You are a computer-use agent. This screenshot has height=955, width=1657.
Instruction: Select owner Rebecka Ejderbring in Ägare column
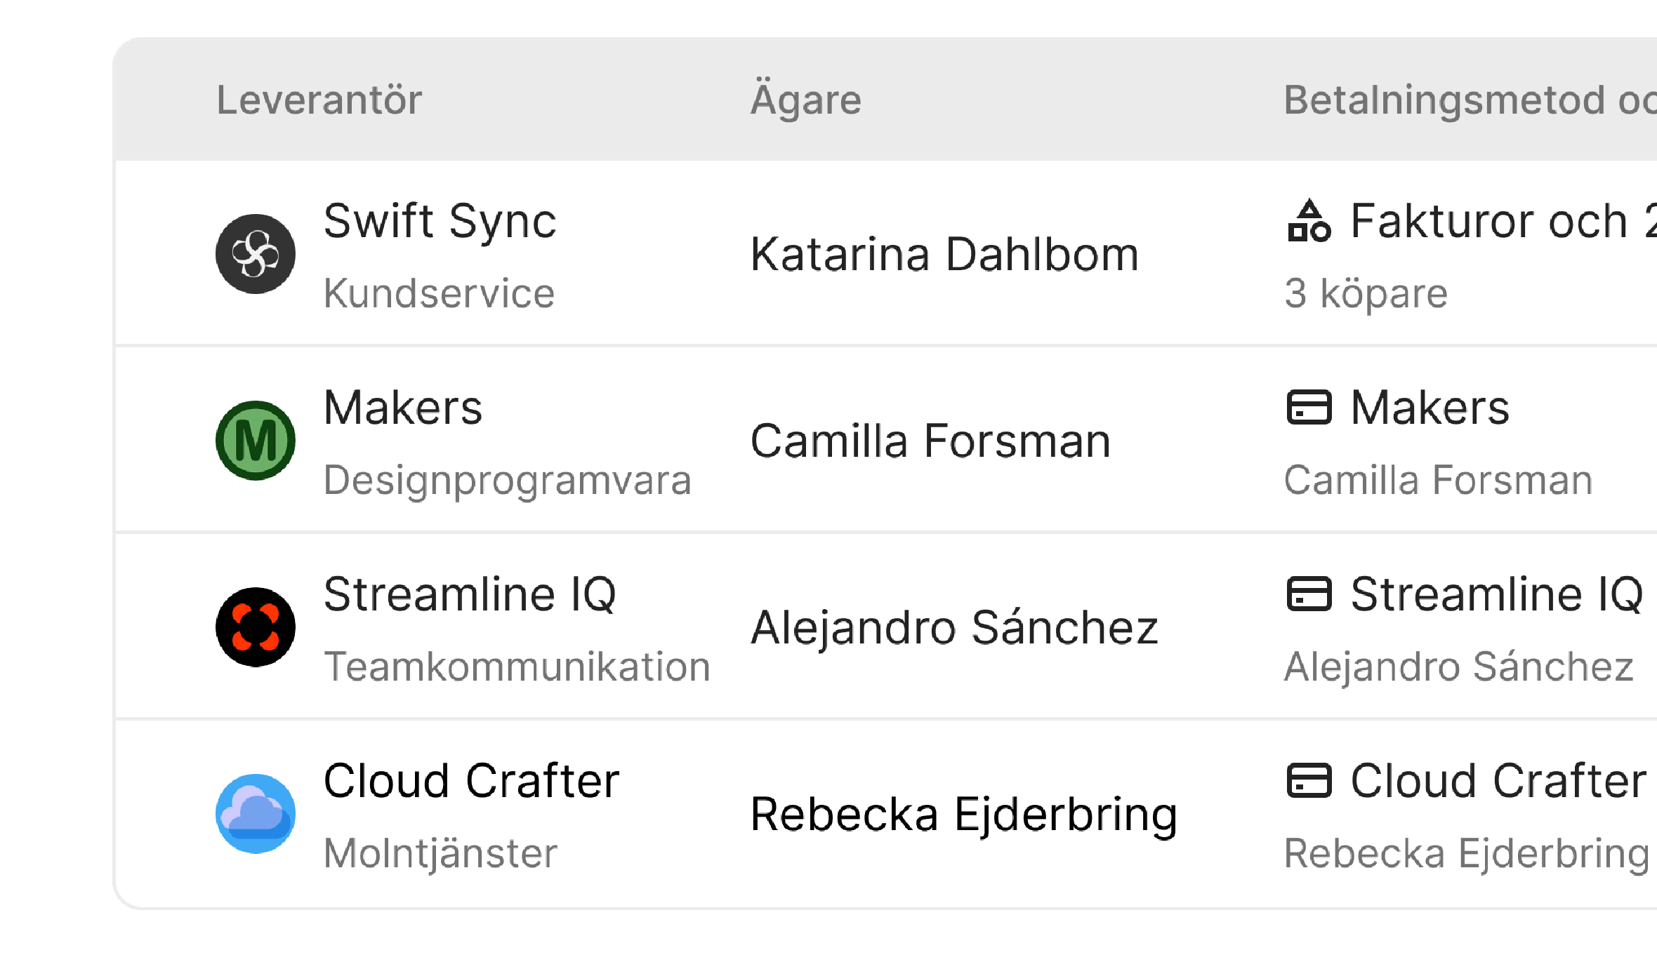963,814
